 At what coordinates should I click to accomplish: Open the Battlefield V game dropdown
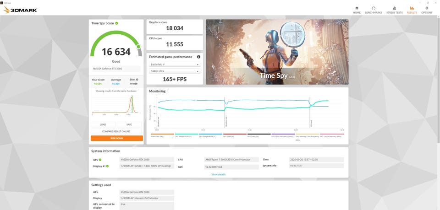click(x=175, y=65)
